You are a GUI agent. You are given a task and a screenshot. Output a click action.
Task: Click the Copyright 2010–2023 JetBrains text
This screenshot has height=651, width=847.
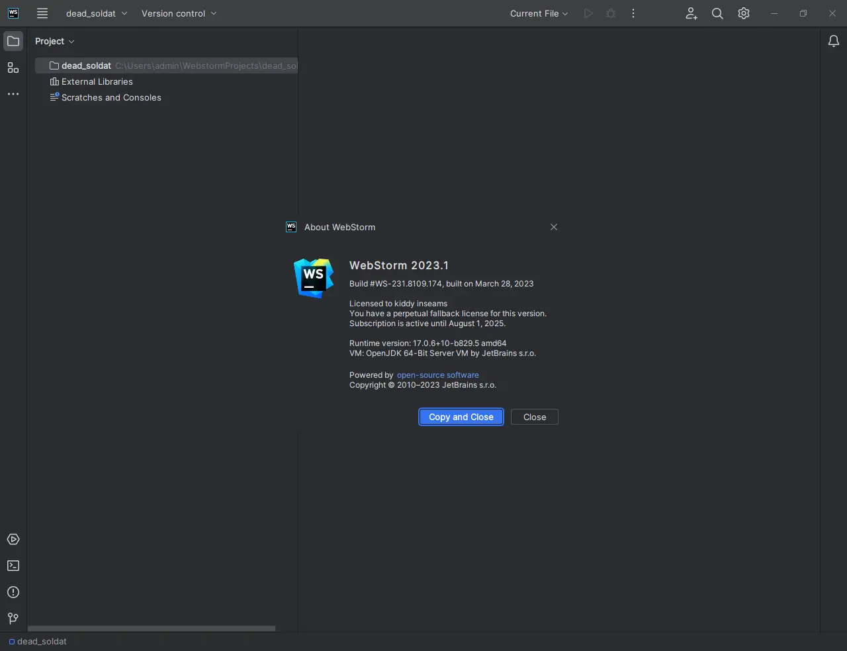[423, 385]
